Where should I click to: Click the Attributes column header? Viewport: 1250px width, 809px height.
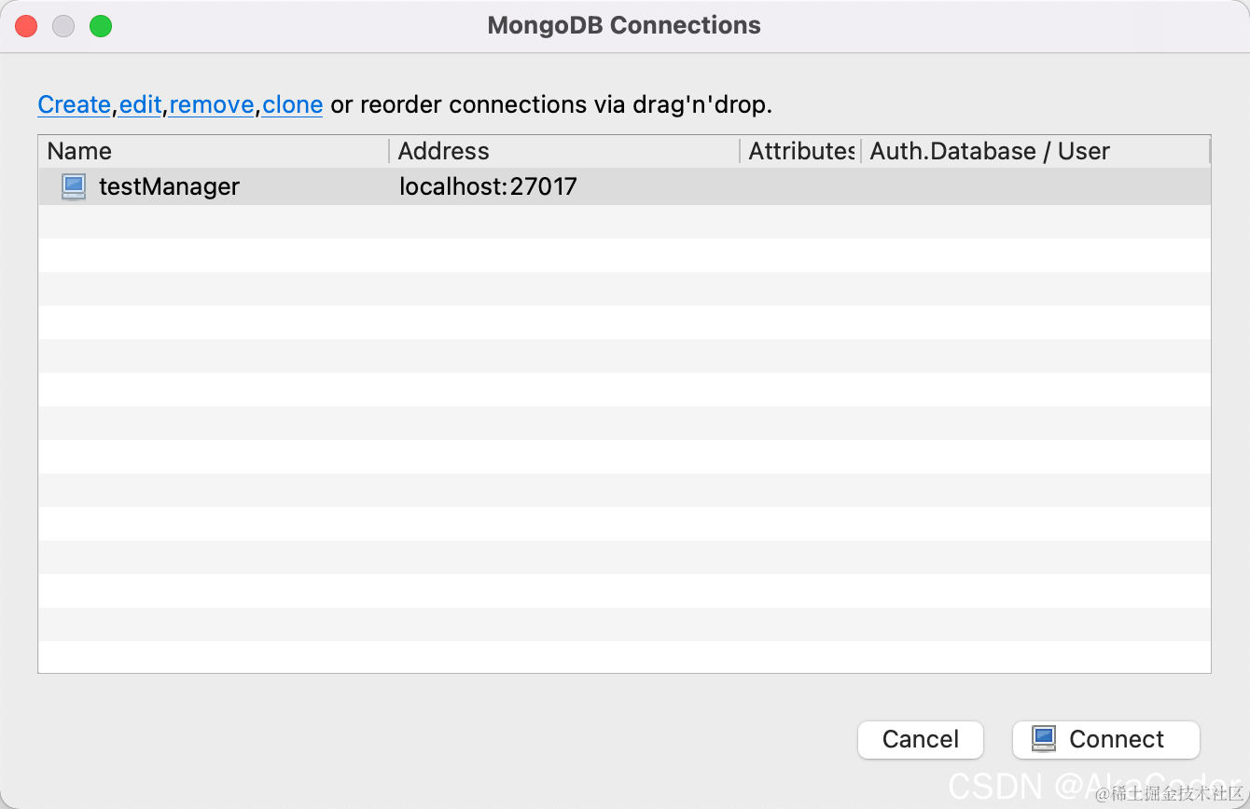tap(801, 151)
